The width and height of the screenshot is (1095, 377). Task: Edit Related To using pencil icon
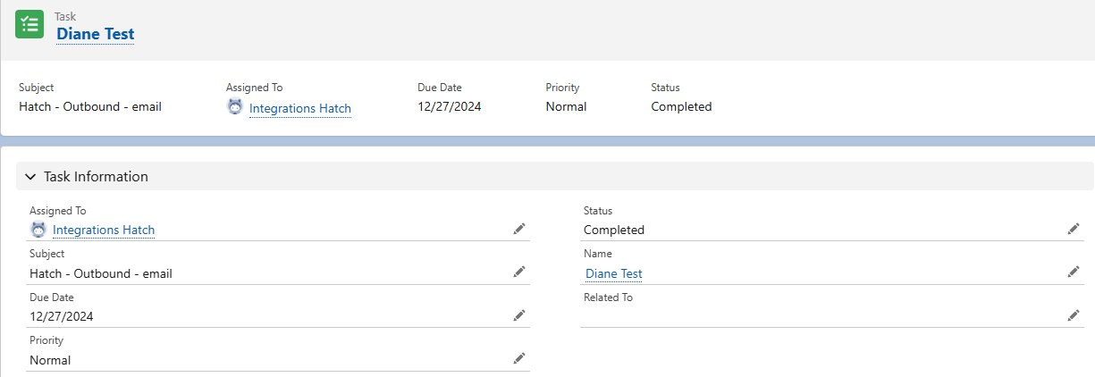click(1074, 315)
